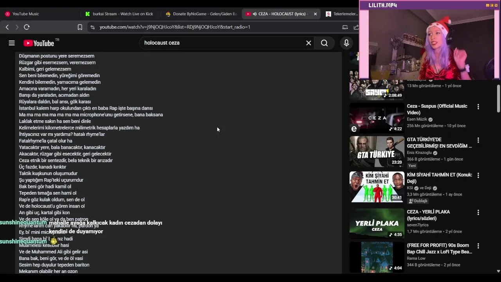Click lyric 'Arı gibi uç, kartal gibi kon'
This screenshot has height=282, width=501.
[44, 213]
